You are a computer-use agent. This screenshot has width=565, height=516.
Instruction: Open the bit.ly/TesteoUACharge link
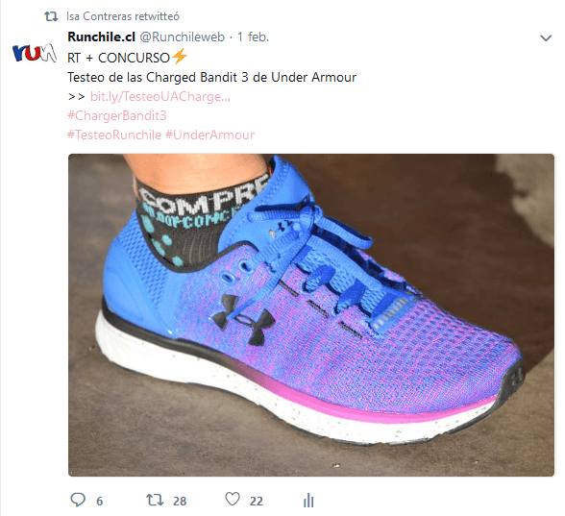click(160, 96)
